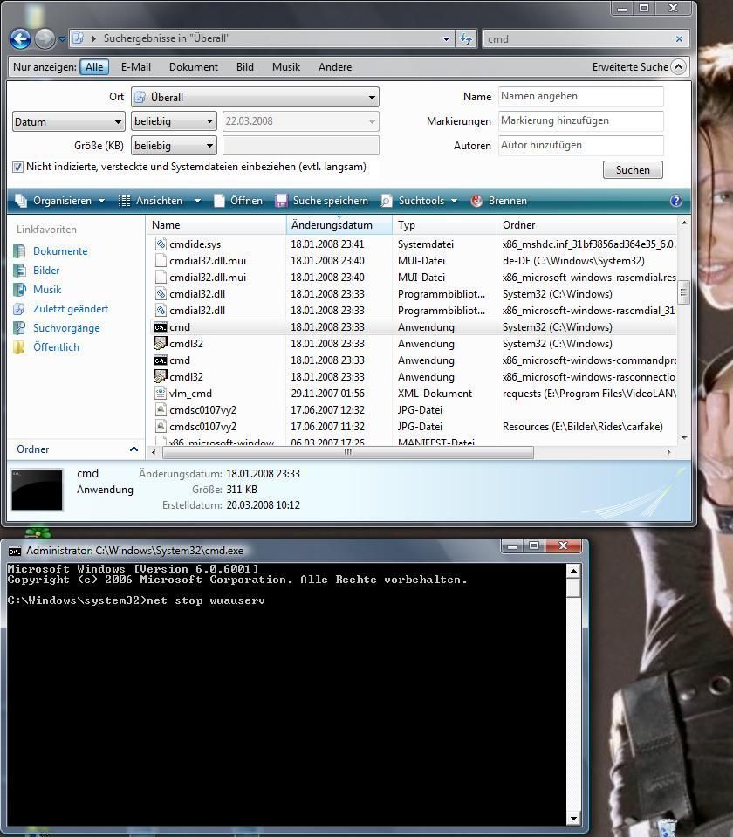Click the scroll right arrow of file list

click(x=668, y=452)
